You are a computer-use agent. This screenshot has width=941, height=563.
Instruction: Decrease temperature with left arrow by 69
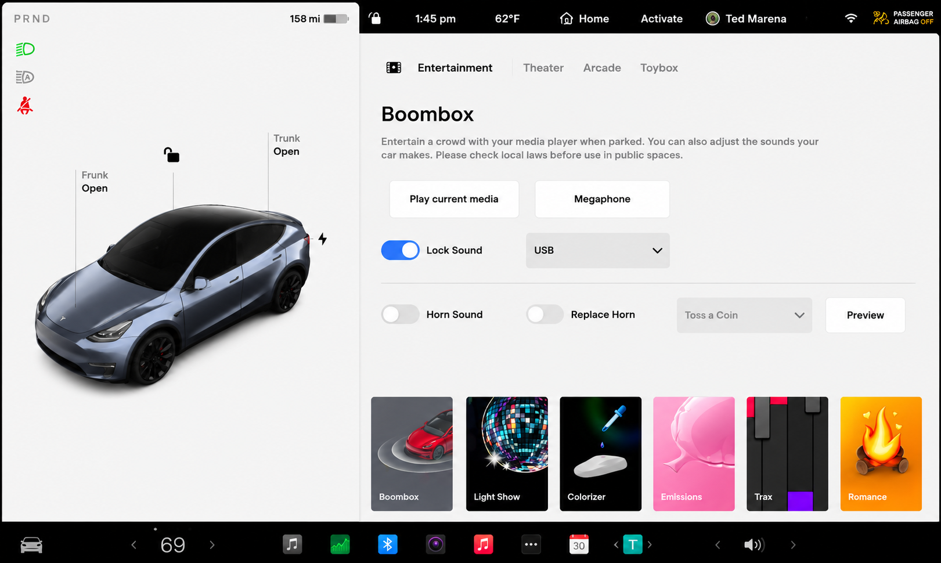(x=134, y=544)
